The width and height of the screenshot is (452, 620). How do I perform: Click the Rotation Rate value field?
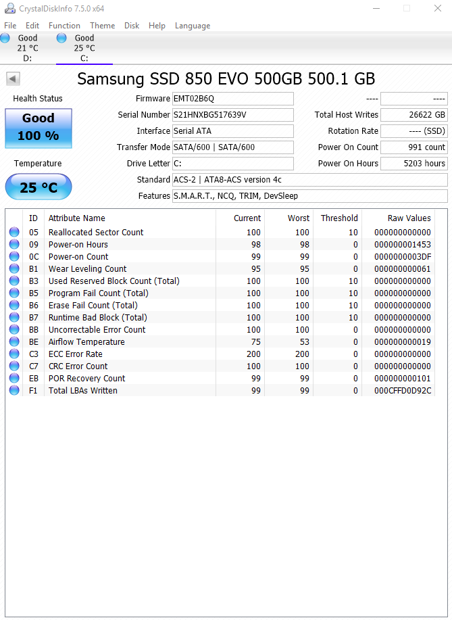point(414,131)
